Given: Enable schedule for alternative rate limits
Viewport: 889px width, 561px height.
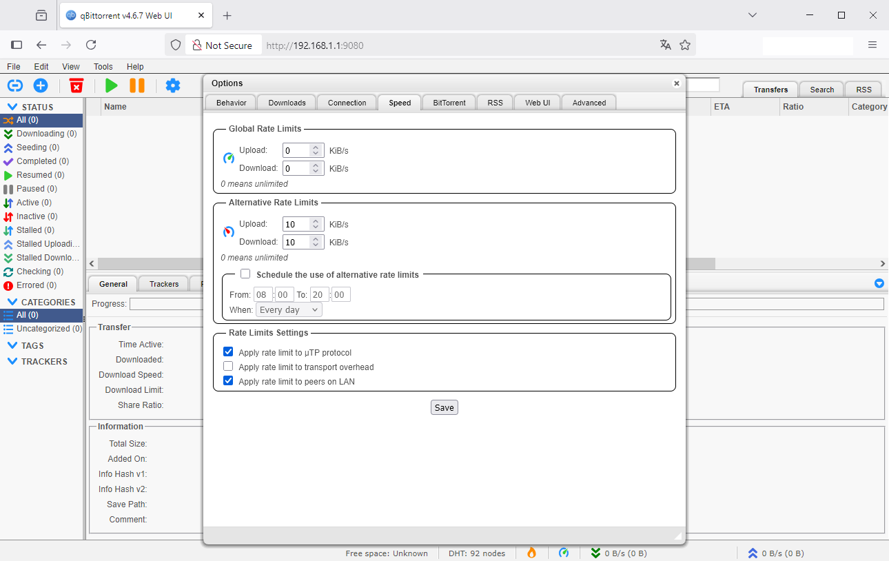Looking at the screenshot, I should click(x=245, y=274).
